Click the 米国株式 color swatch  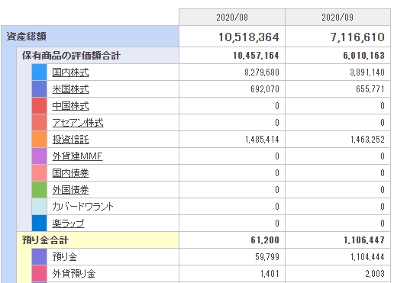pyautogui.click(x=40, y=89)
